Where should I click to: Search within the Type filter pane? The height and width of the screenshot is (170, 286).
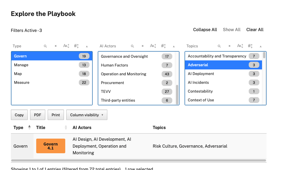(x=45, y=46)
